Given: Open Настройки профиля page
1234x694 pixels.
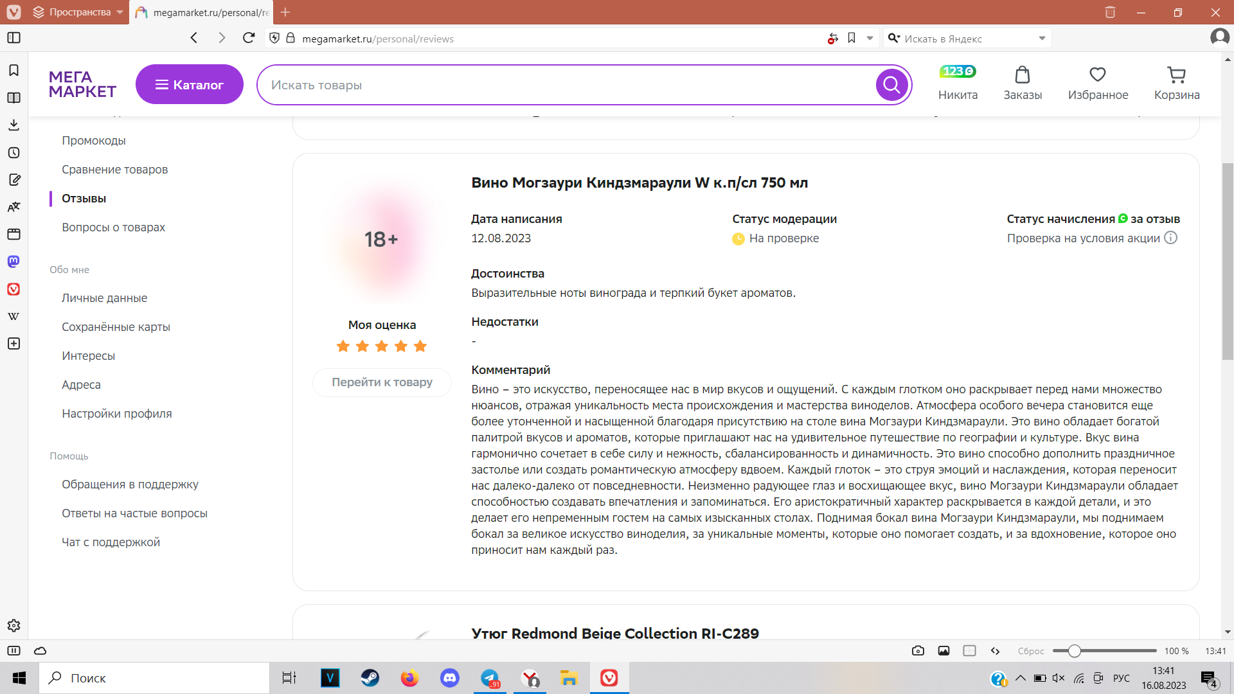Looking at the screenshot, I should pyautogui.click(x=117, y=414).
